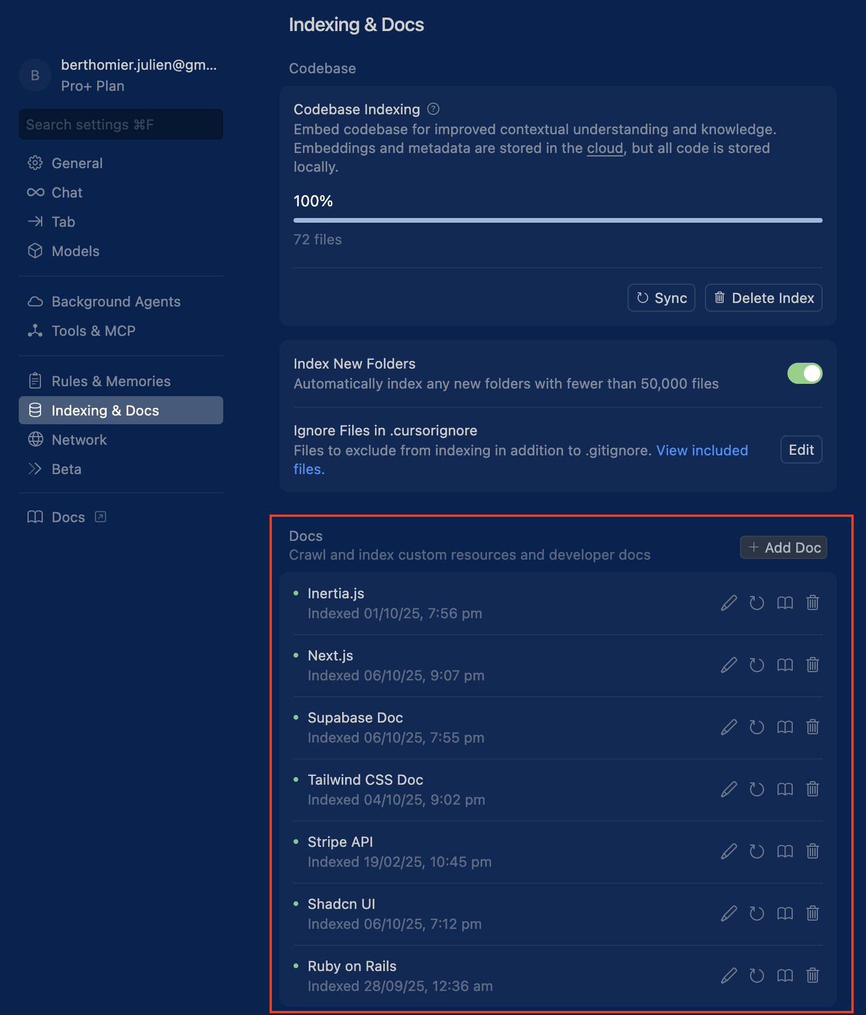Click the Codebase Indexing help icon
866x1015 pixels.
click(433, 109)
